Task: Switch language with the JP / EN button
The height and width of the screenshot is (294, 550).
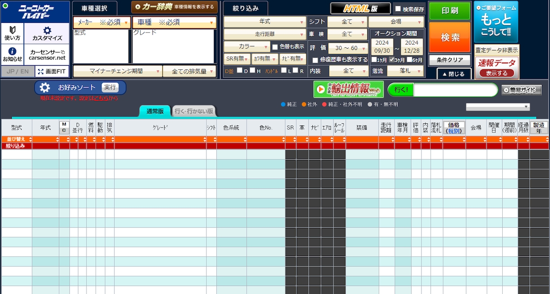Action: (18, 71)
